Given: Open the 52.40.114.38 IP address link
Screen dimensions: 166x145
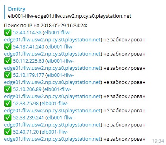Looking at the screenshot, I should tap(27, 32).
